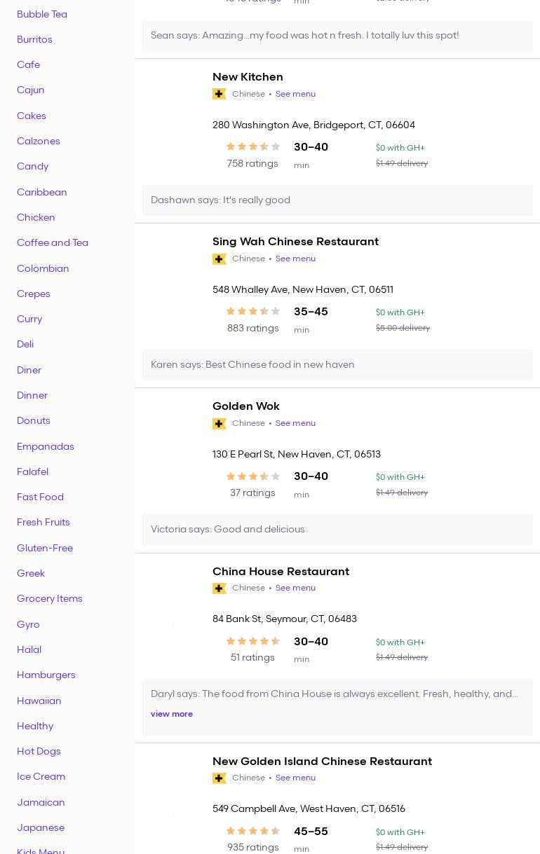
Task: Select the Japanese cuisine category
Action: (x=41, y=827)
